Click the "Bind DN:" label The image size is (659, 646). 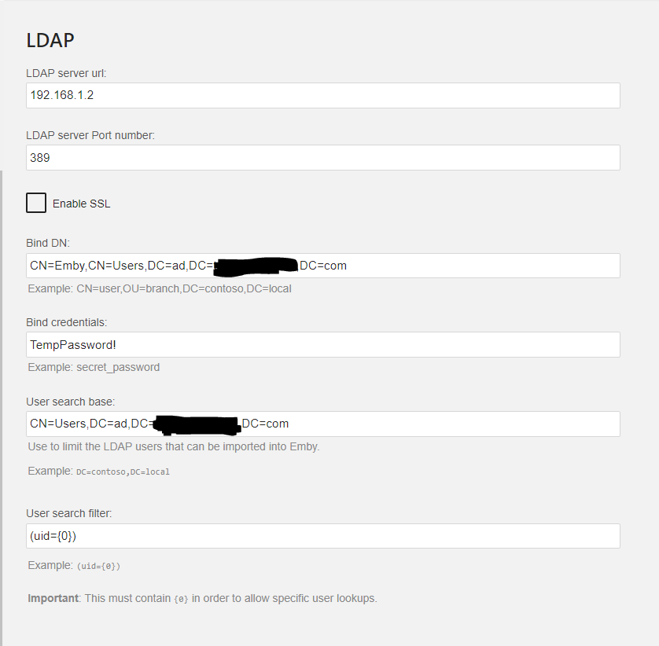(x=48, y=244)
